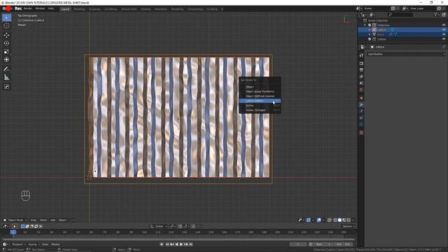
Task: Select the Annotate tool
Action: [x=6, y=69]
